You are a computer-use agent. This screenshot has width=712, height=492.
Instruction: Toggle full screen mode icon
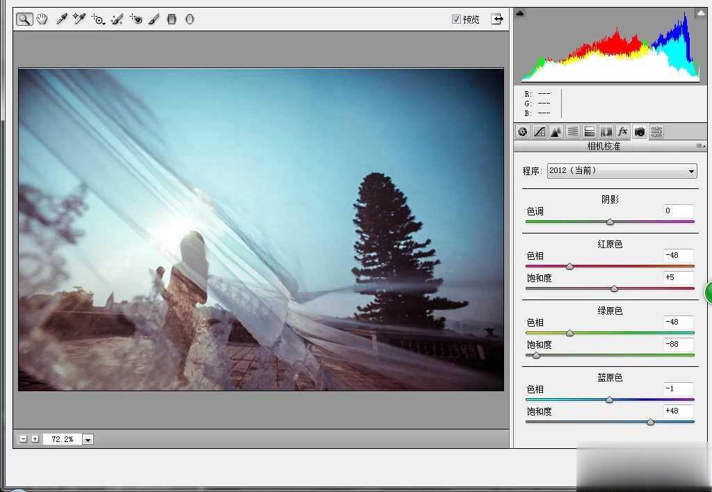(496, 19)
